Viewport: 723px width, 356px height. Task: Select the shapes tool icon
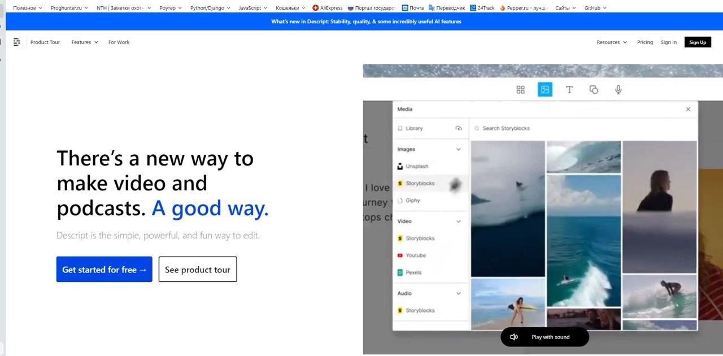click(594, 90)
